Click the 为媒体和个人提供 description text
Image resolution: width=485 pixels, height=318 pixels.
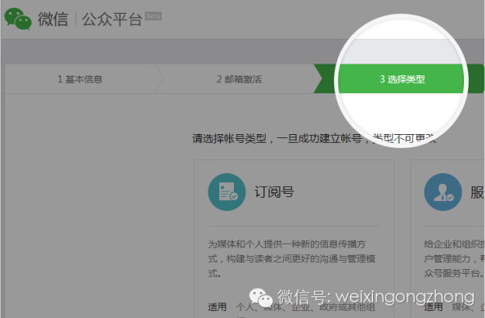pyautogui.click(x=291, y=259)
